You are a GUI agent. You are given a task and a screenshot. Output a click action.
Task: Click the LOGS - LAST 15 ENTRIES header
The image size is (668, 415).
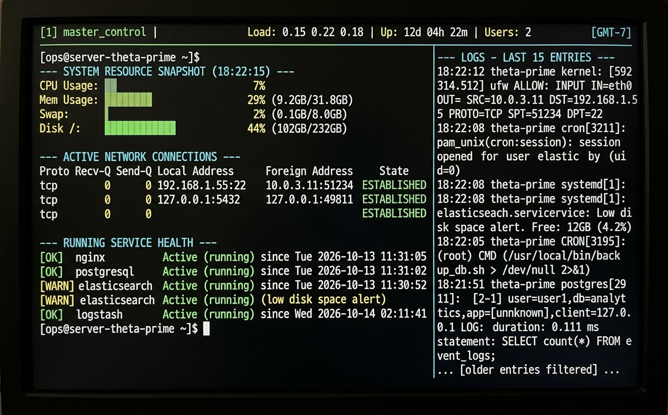click(x=526, y=57)
